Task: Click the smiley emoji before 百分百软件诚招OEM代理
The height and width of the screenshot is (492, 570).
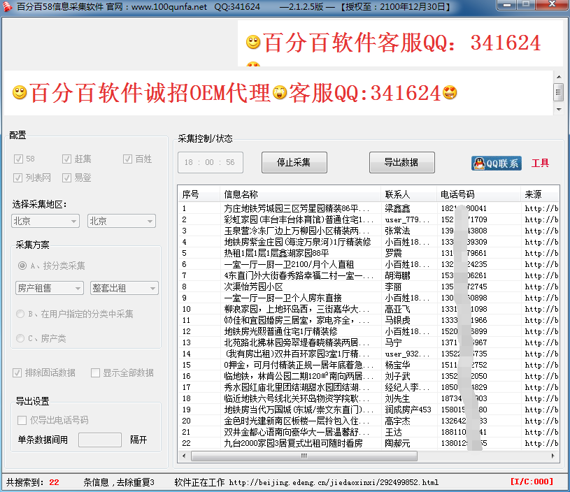Action: coord(20,92)
